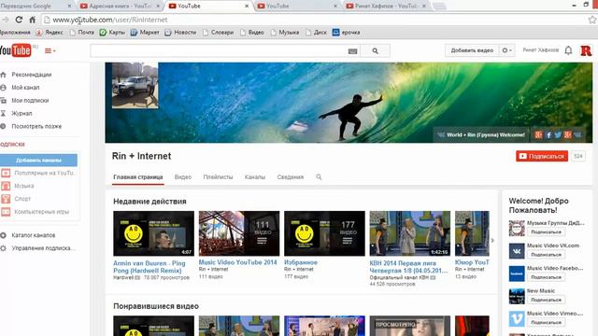
Task: Open the Словари bookmark
Action: (218, 33)
